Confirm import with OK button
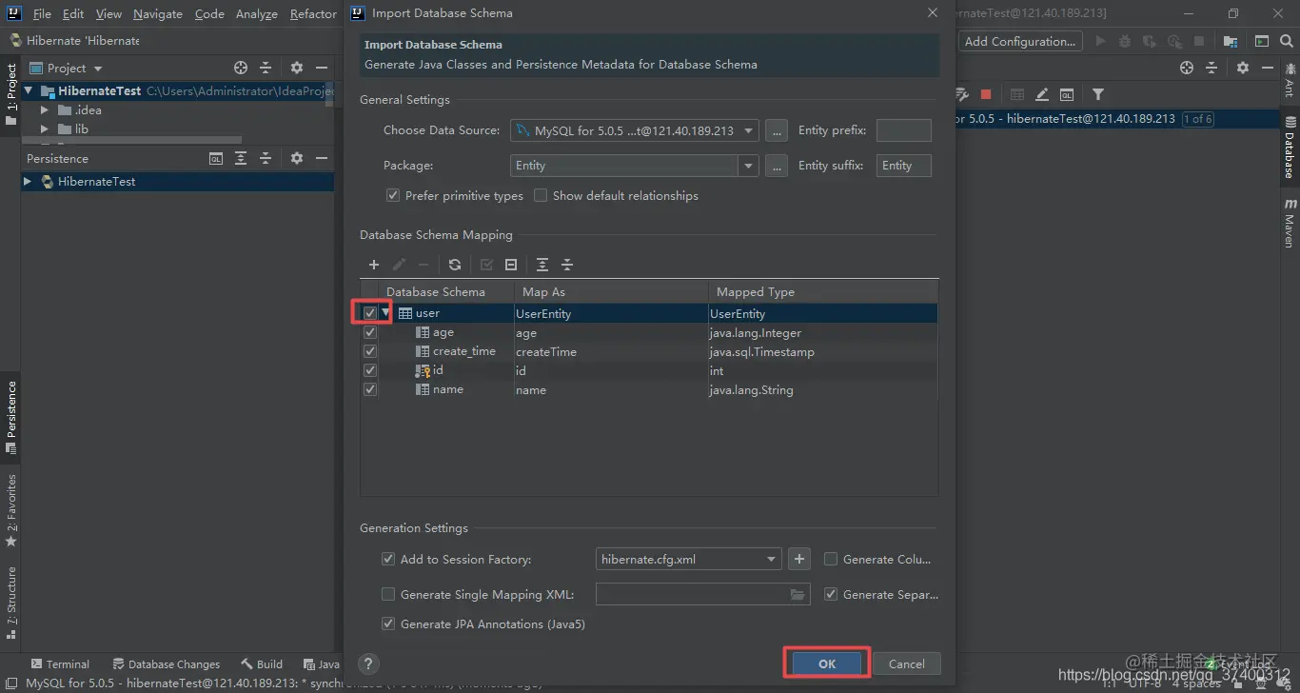This screenshot has width=1300, height=693. pos(827,663)
